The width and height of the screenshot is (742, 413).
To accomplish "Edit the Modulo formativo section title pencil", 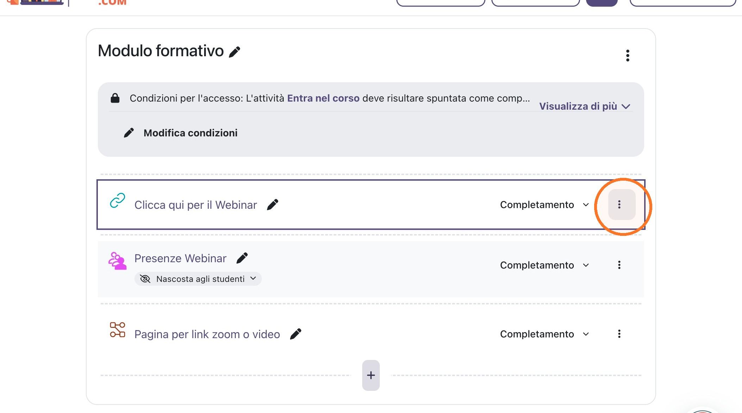I will (234, 52).
